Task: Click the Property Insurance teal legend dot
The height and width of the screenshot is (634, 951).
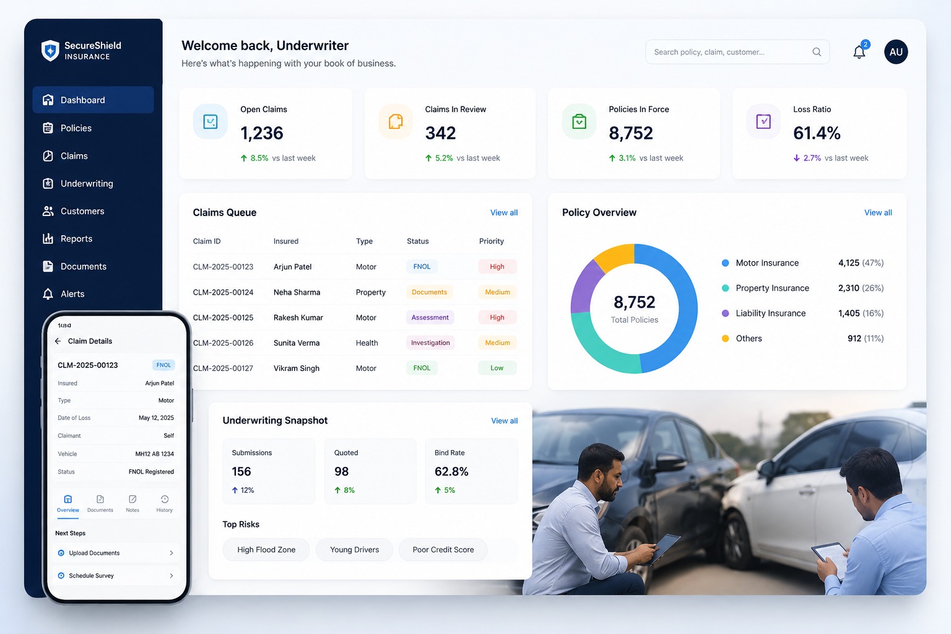Action: click(x=725, y=288)
